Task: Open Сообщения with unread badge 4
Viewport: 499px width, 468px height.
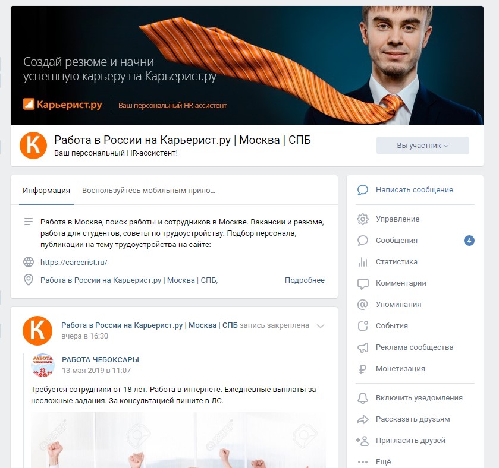Action: click(x=415, y=241)
